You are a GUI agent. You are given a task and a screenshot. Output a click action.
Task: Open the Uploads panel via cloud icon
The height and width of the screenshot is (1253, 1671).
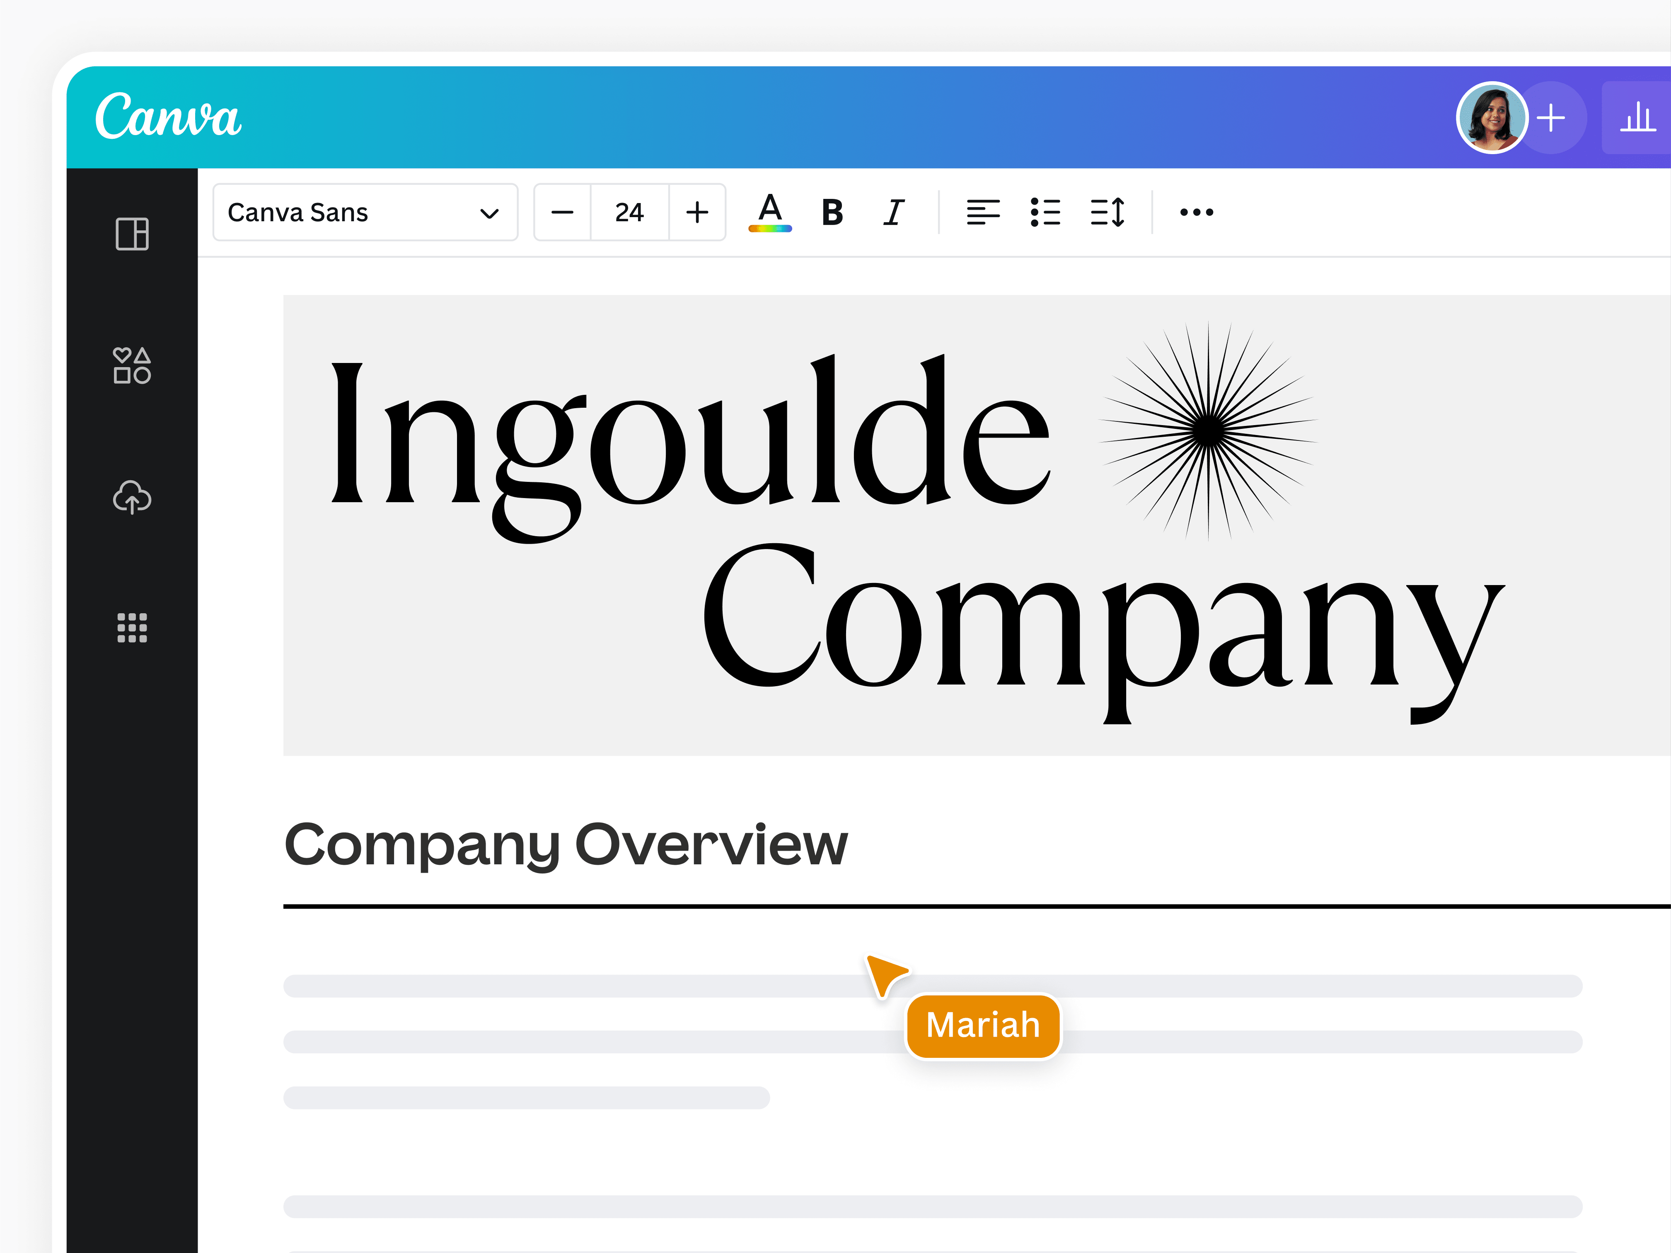pyautogui.click(x=131, y=498)
